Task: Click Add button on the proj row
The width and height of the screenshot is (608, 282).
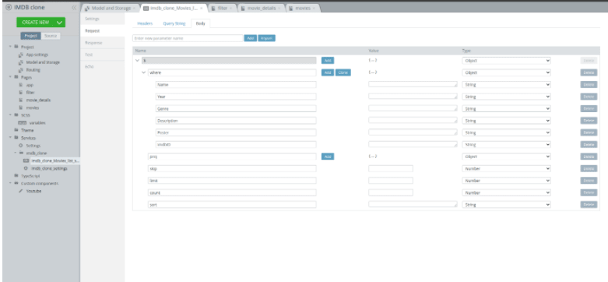Action: (328, 157)
